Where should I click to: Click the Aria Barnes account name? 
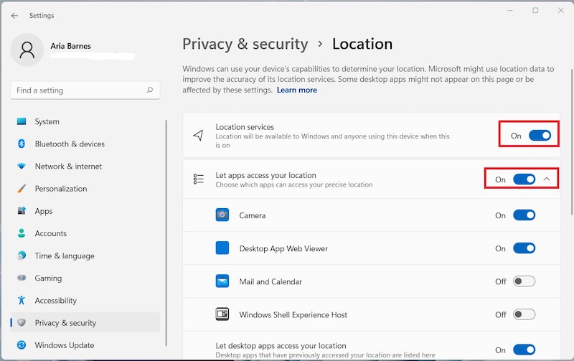tap(70, 46)
